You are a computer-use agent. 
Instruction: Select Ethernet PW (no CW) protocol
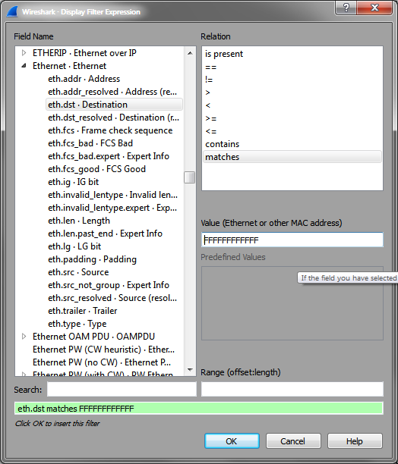pyautogui.click(x=103, y=362)
